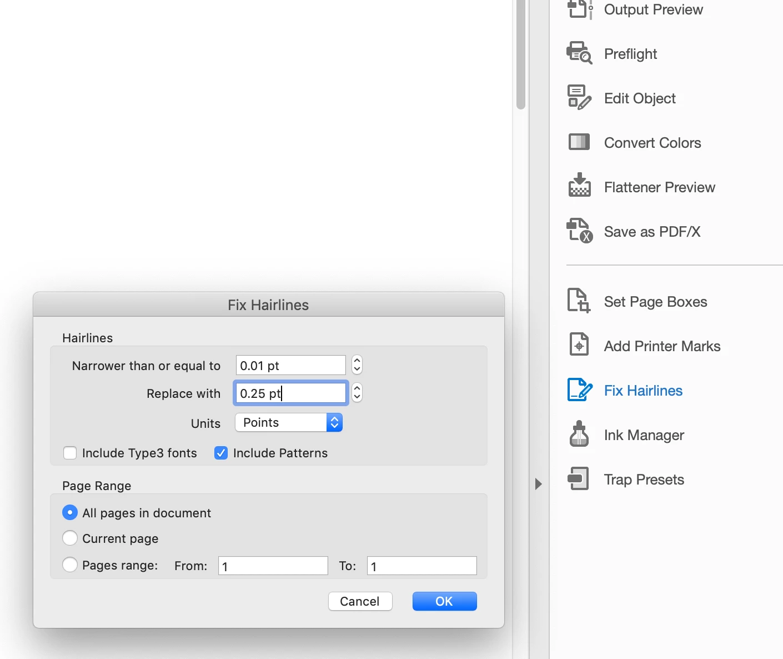783x659 pixels.
Task: Open the Ink Manager icon
Action: coord(579,434)
